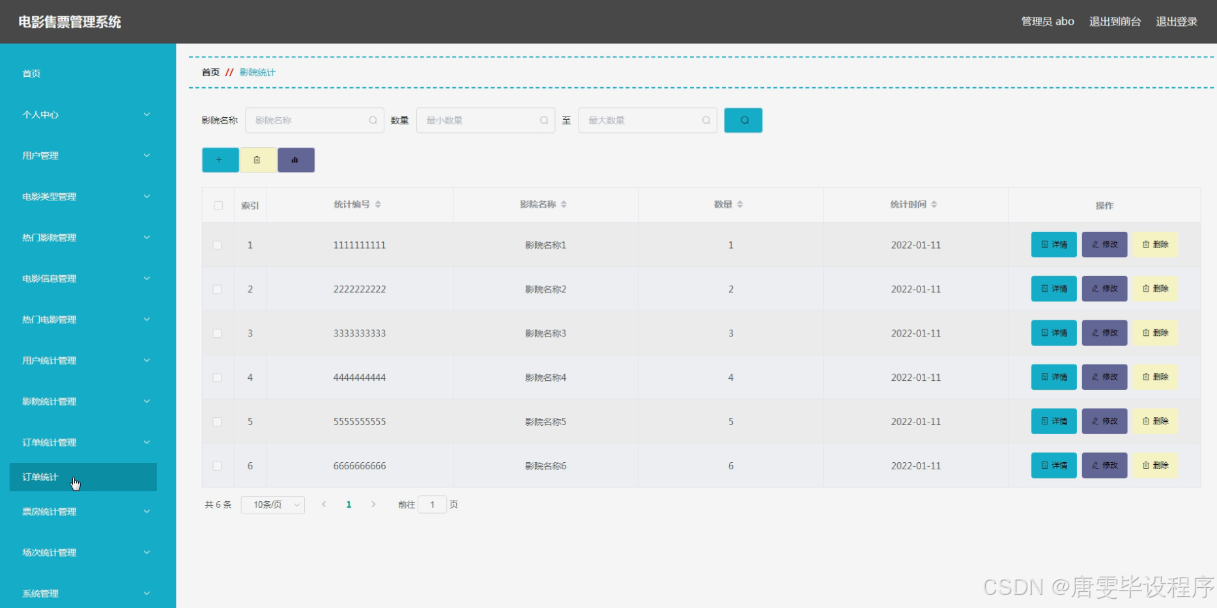Check the checkbox for row 1
The image size is (1217, 608).
pos(217,245)
